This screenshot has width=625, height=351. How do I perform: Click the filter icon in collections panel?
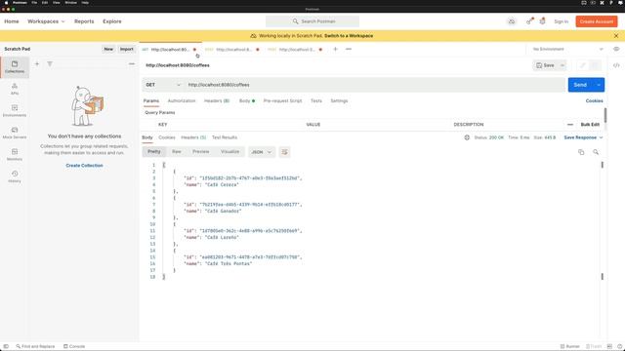(50, 63)
